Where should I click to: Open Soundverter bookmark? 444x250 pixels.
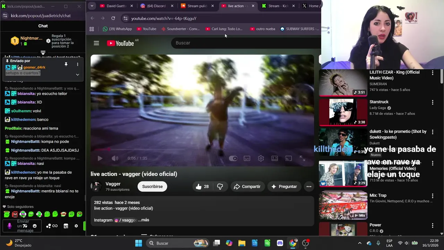pos(180,29)
